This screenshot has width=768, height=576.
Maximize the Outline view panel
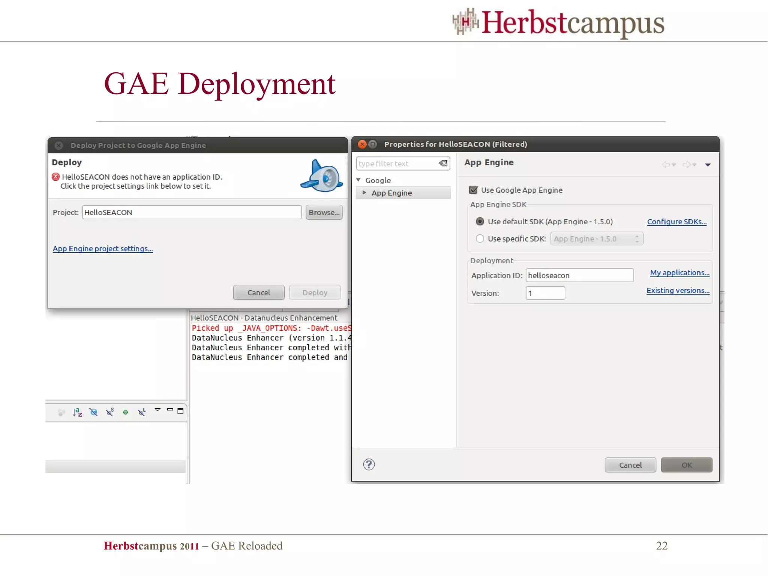click(x=180, y=411)
